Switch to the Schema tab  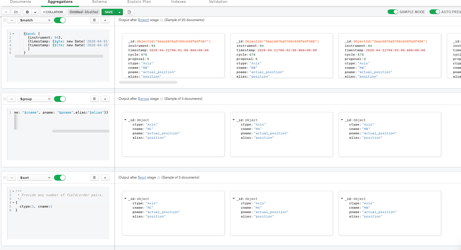point(99,2)
